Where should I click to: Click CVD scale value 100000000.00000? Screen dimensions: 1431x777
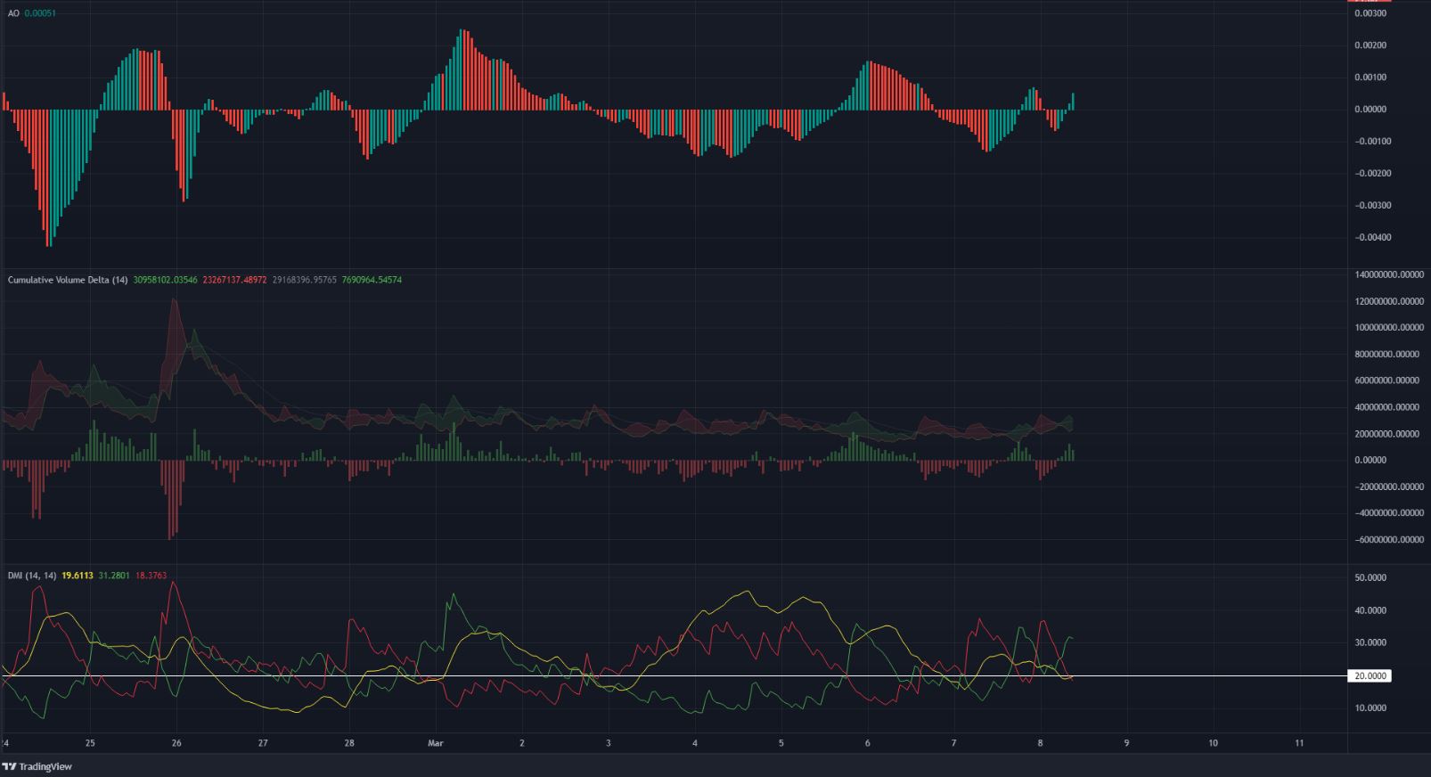coord(1388,328)
